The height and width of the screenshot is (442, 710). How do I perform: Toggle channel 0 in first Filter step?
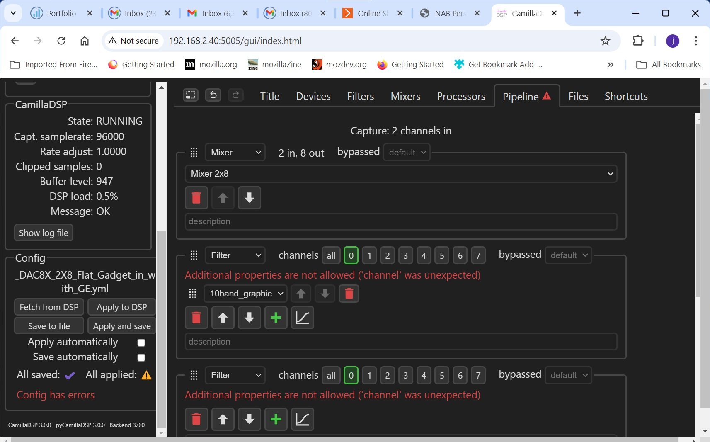click(x=351, y=255)
